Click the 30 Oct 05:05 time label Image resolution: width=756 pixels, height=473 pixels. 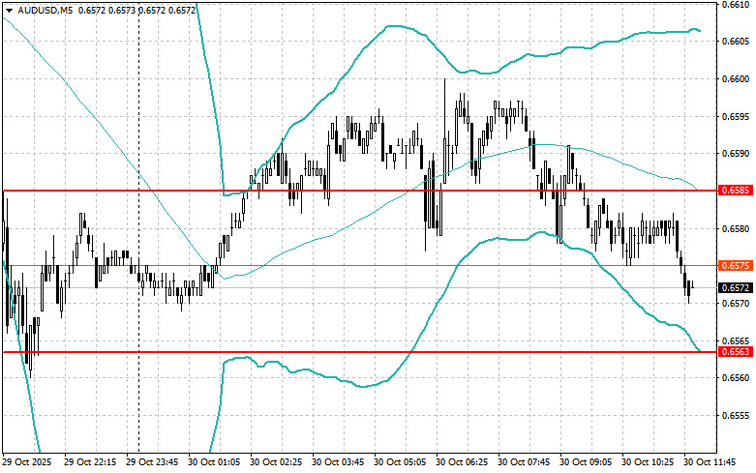coord(400,462)
